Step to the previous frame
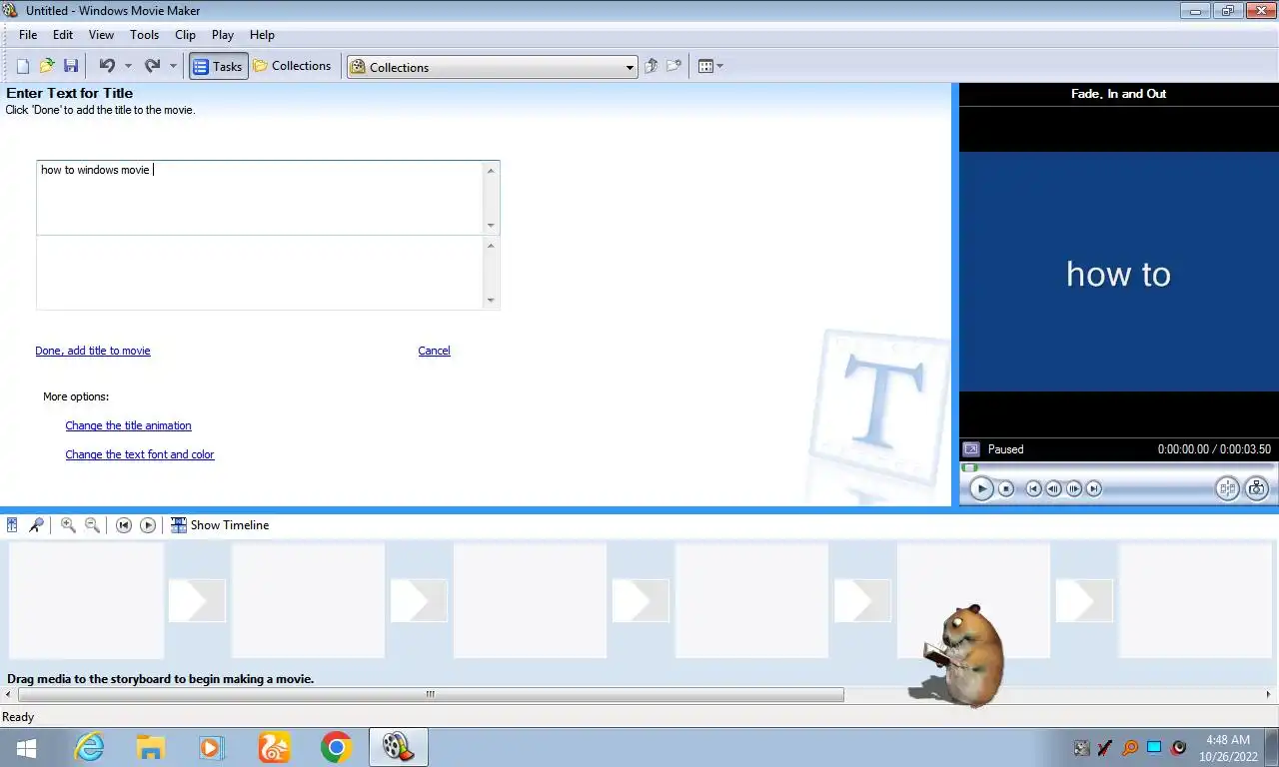The image size is (1279, 767). tap(1053, 488)
